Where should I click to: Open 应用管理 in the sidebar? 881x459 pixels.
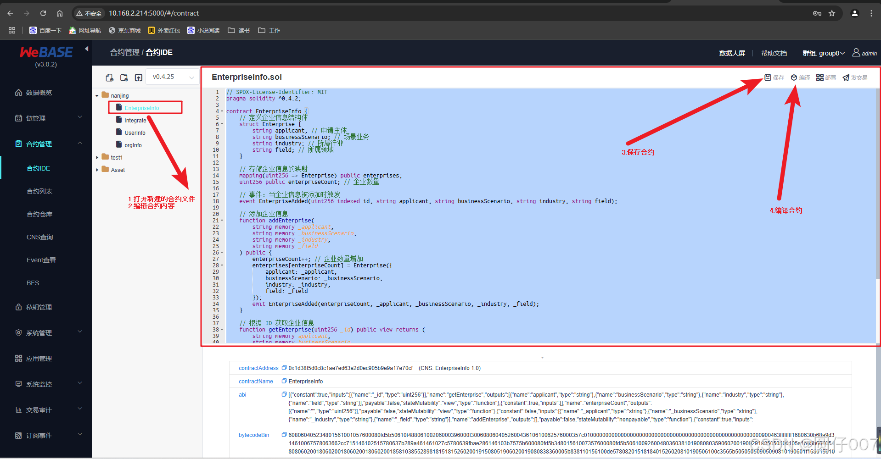[x=39, y=359]
